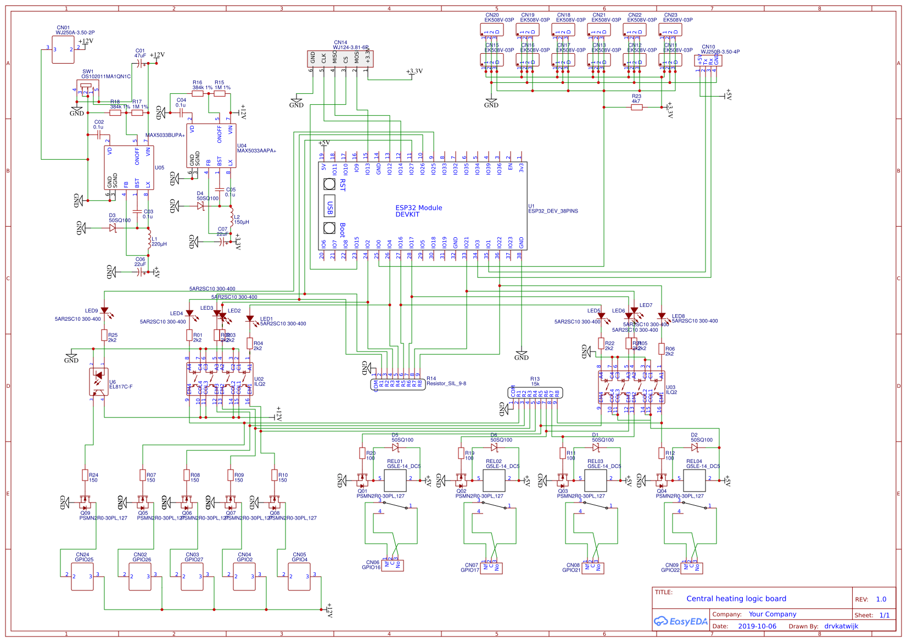Select slide switch SW1 symbol

pos(87,89)
